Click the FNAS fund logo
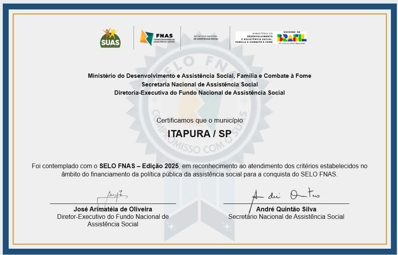Image resolution: width=398 pixels, height=255 pixels. coord(157,38)
